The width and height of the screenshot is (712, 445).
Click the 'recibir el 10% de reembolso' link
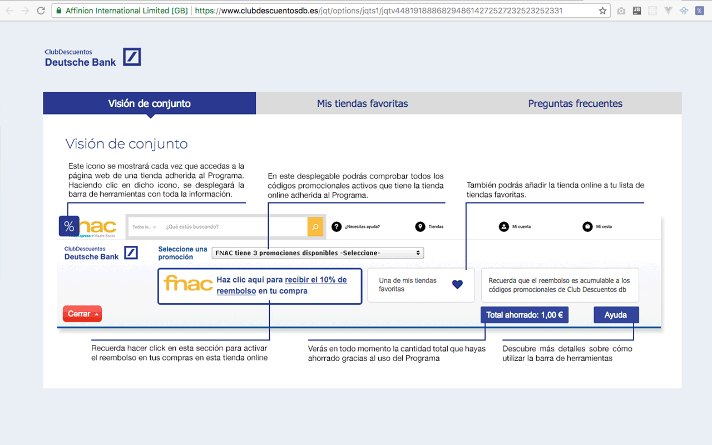[x=281, y=285]
